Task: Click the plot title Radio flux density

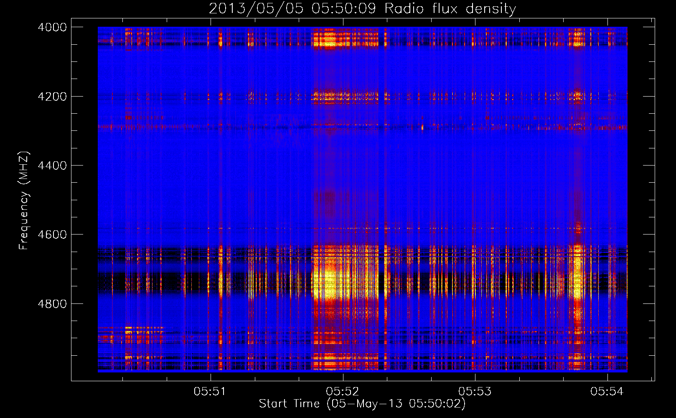Action: tap(450, 9)
